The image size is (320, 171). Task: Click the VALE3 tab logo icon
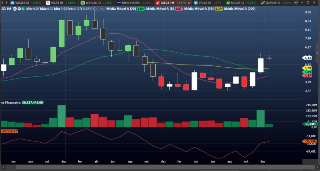[x=196, y=2]
